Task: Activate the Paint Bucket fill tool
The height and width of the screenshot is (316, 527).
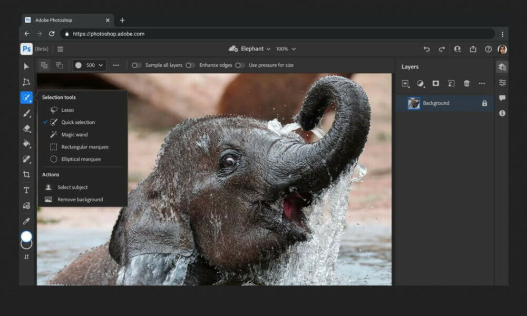Action: (x=26, y=144)
